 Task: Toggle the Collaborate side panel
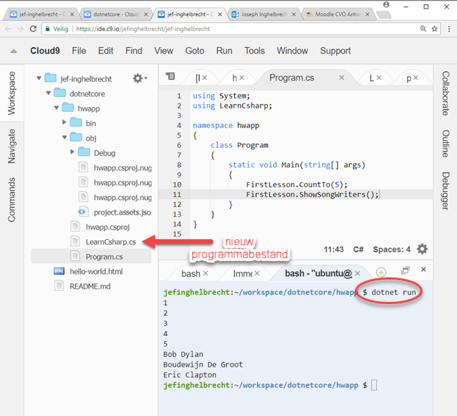pos(446,93)
